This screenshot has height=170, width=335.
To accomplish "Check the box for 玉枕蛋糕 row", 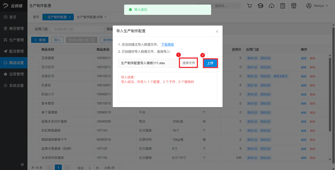I will coord(32,58).
